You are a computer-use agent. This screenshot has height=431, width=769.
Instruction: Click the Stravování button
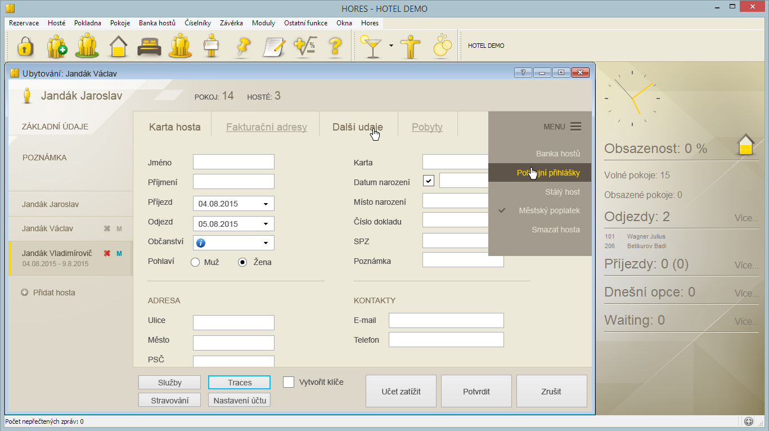(x=169, y=400)
